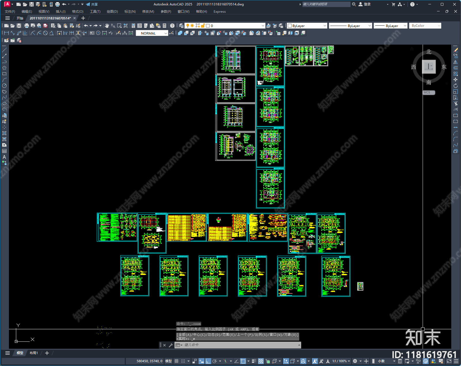Viewport: 461px width, 366px height.
Task: Open the QuickCalc calculator icon
Action: click(165, 26)
